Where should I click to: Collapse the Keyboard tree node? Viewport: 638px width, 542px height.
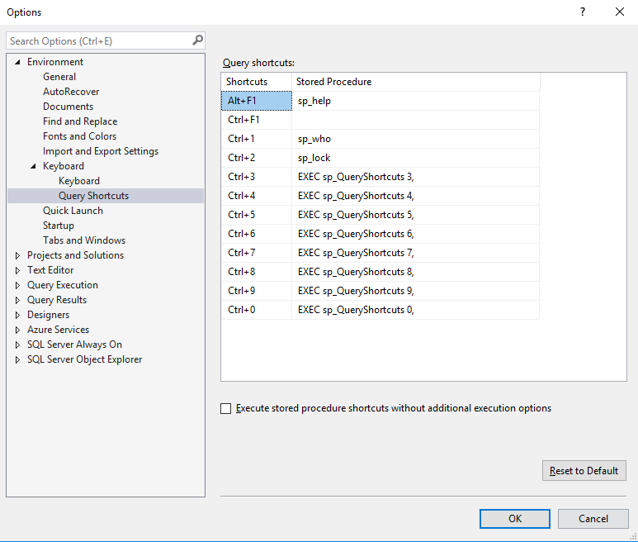pos(33,166)
